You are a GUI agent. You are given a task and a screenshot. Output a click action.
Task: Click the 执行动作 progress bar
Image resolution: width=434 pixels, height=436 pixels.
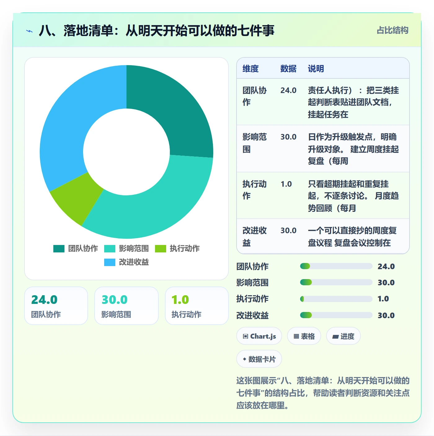pyautogui.click(x=336, y=299)
